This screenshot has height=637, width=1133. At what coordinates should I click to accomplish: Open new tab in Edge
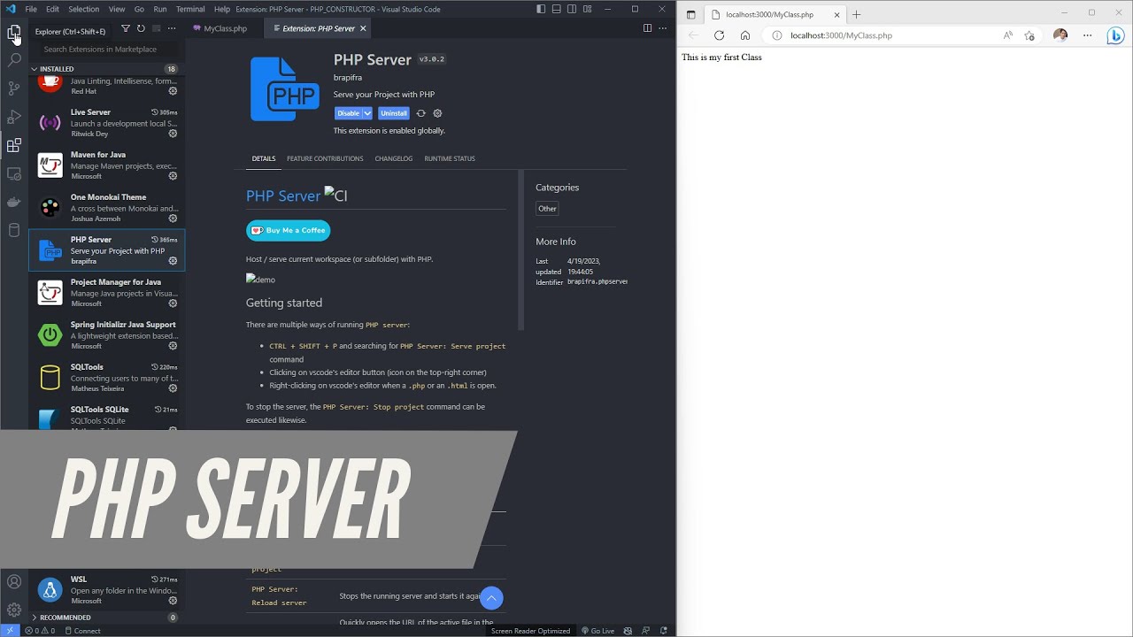(x=856, y=14)
